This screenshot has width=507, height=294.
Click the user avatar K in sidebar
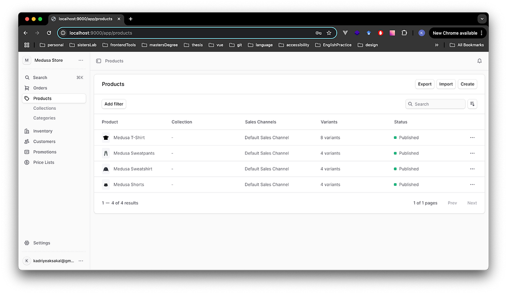click(x=27, y=261)
